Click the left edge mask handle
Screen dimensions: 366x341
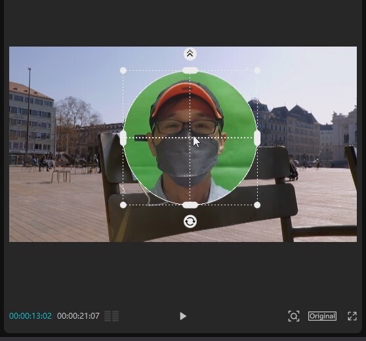(123, 138)
